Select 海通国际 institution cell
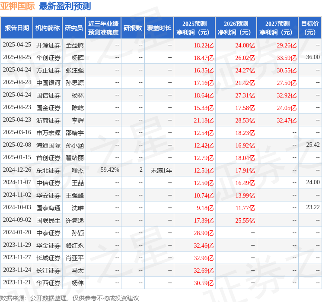This screenshot has height=302, width=322. pyautogui.click(x=48, y=145)
